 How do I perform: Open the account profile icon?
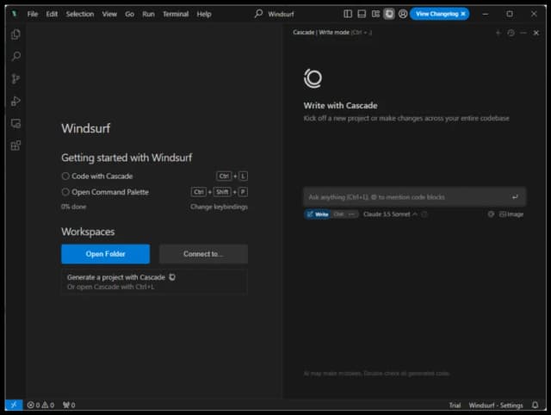tap(403, 14)
